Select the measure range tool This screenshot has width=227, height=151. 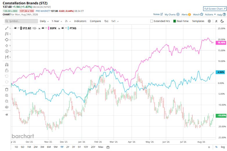(x=6, y=57)
